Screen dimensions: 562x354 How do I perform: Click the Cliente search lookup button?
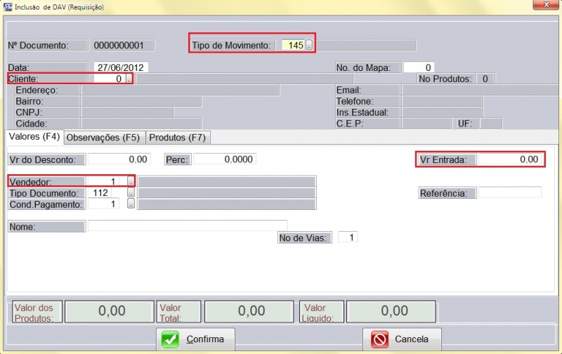tap(129, 79)
